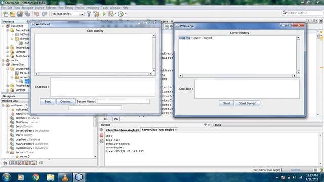Click the Undo toolbar icon
Image resolution: width=324 pixels, height=182 pixels.
click(x=37, y=14)
